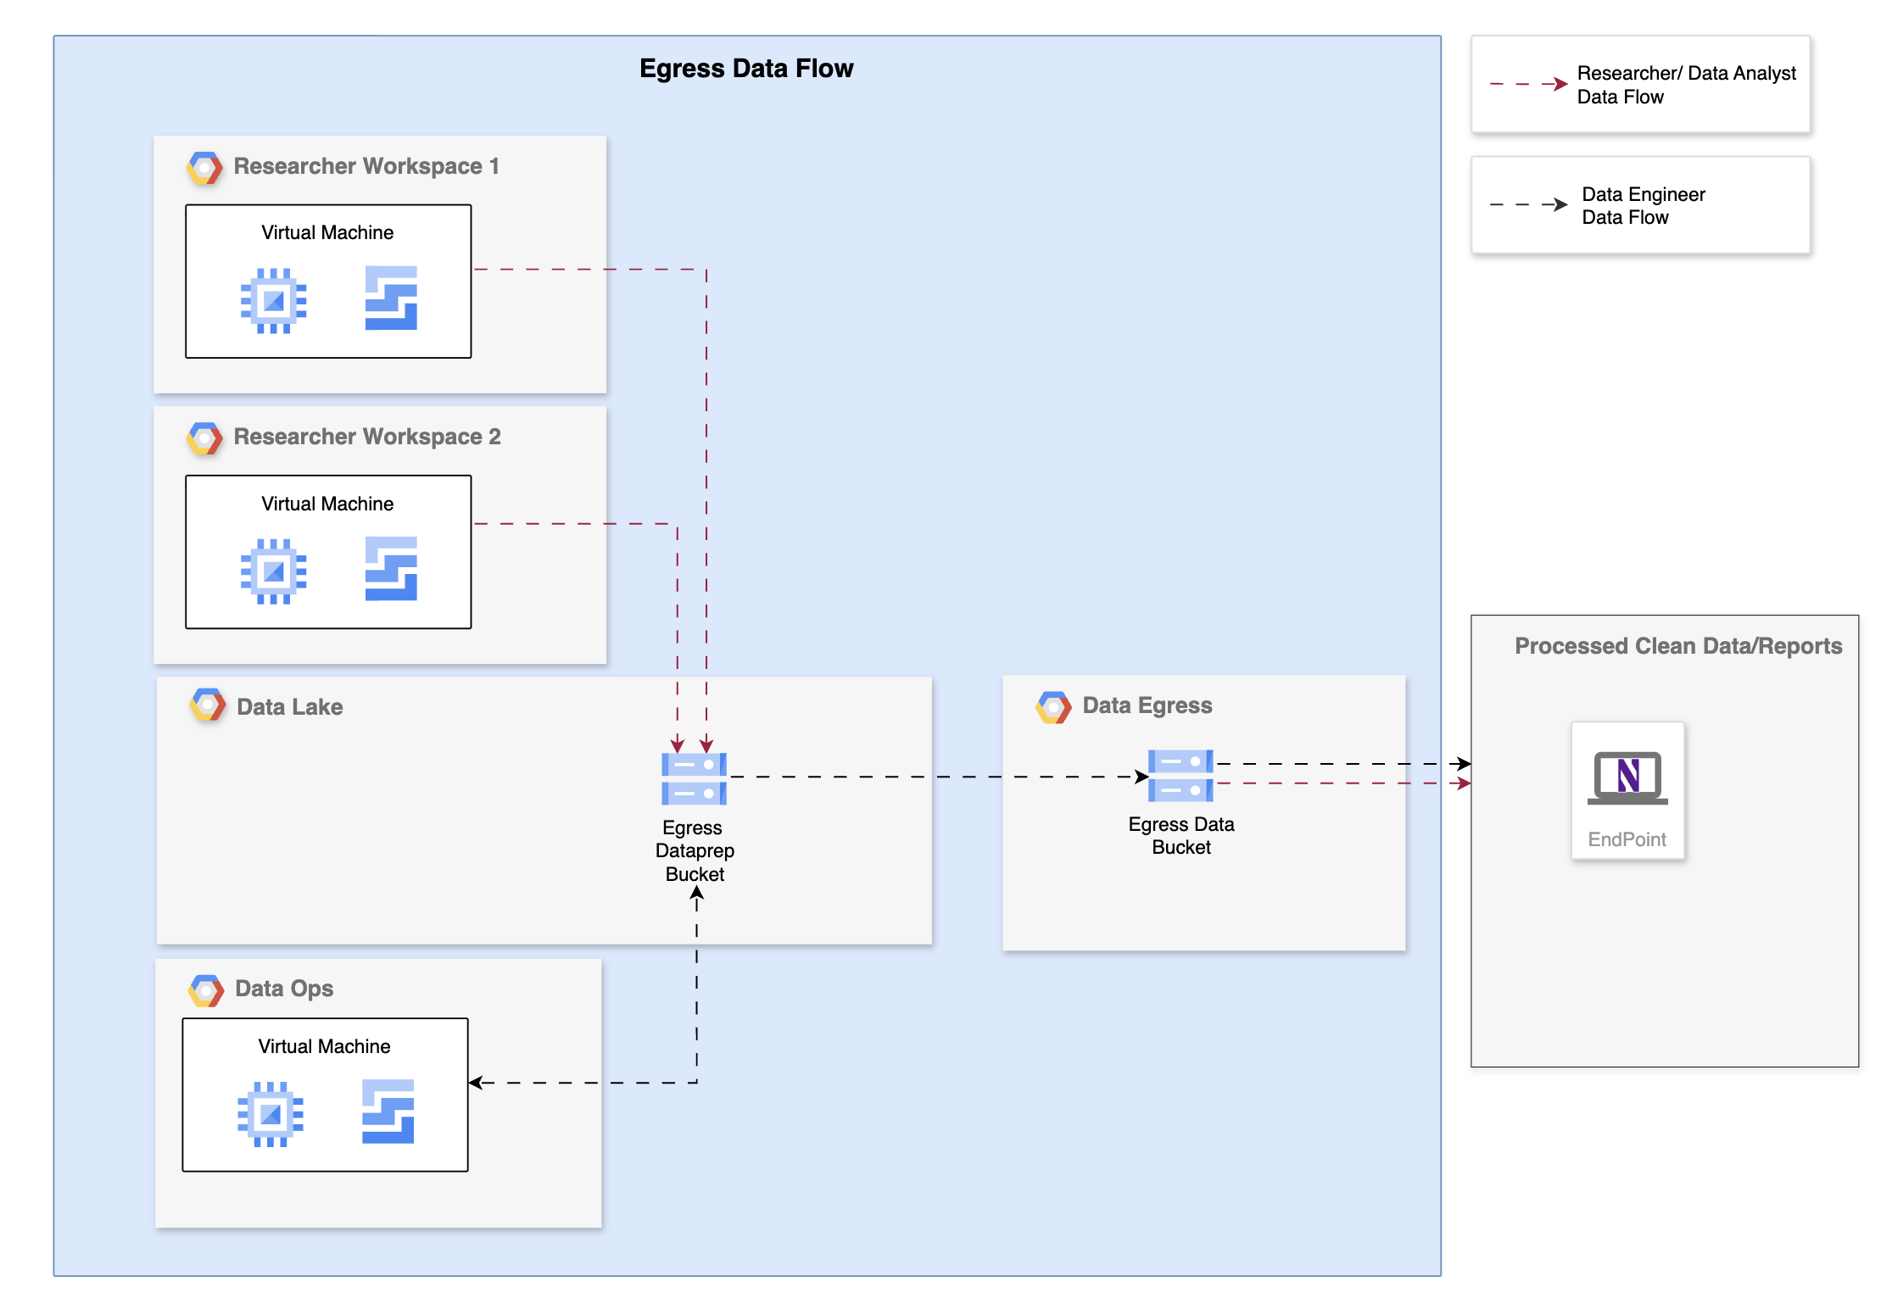
Task: Click the Virtual Machine label in Data Ops
Action: [x=324, y=1046]
